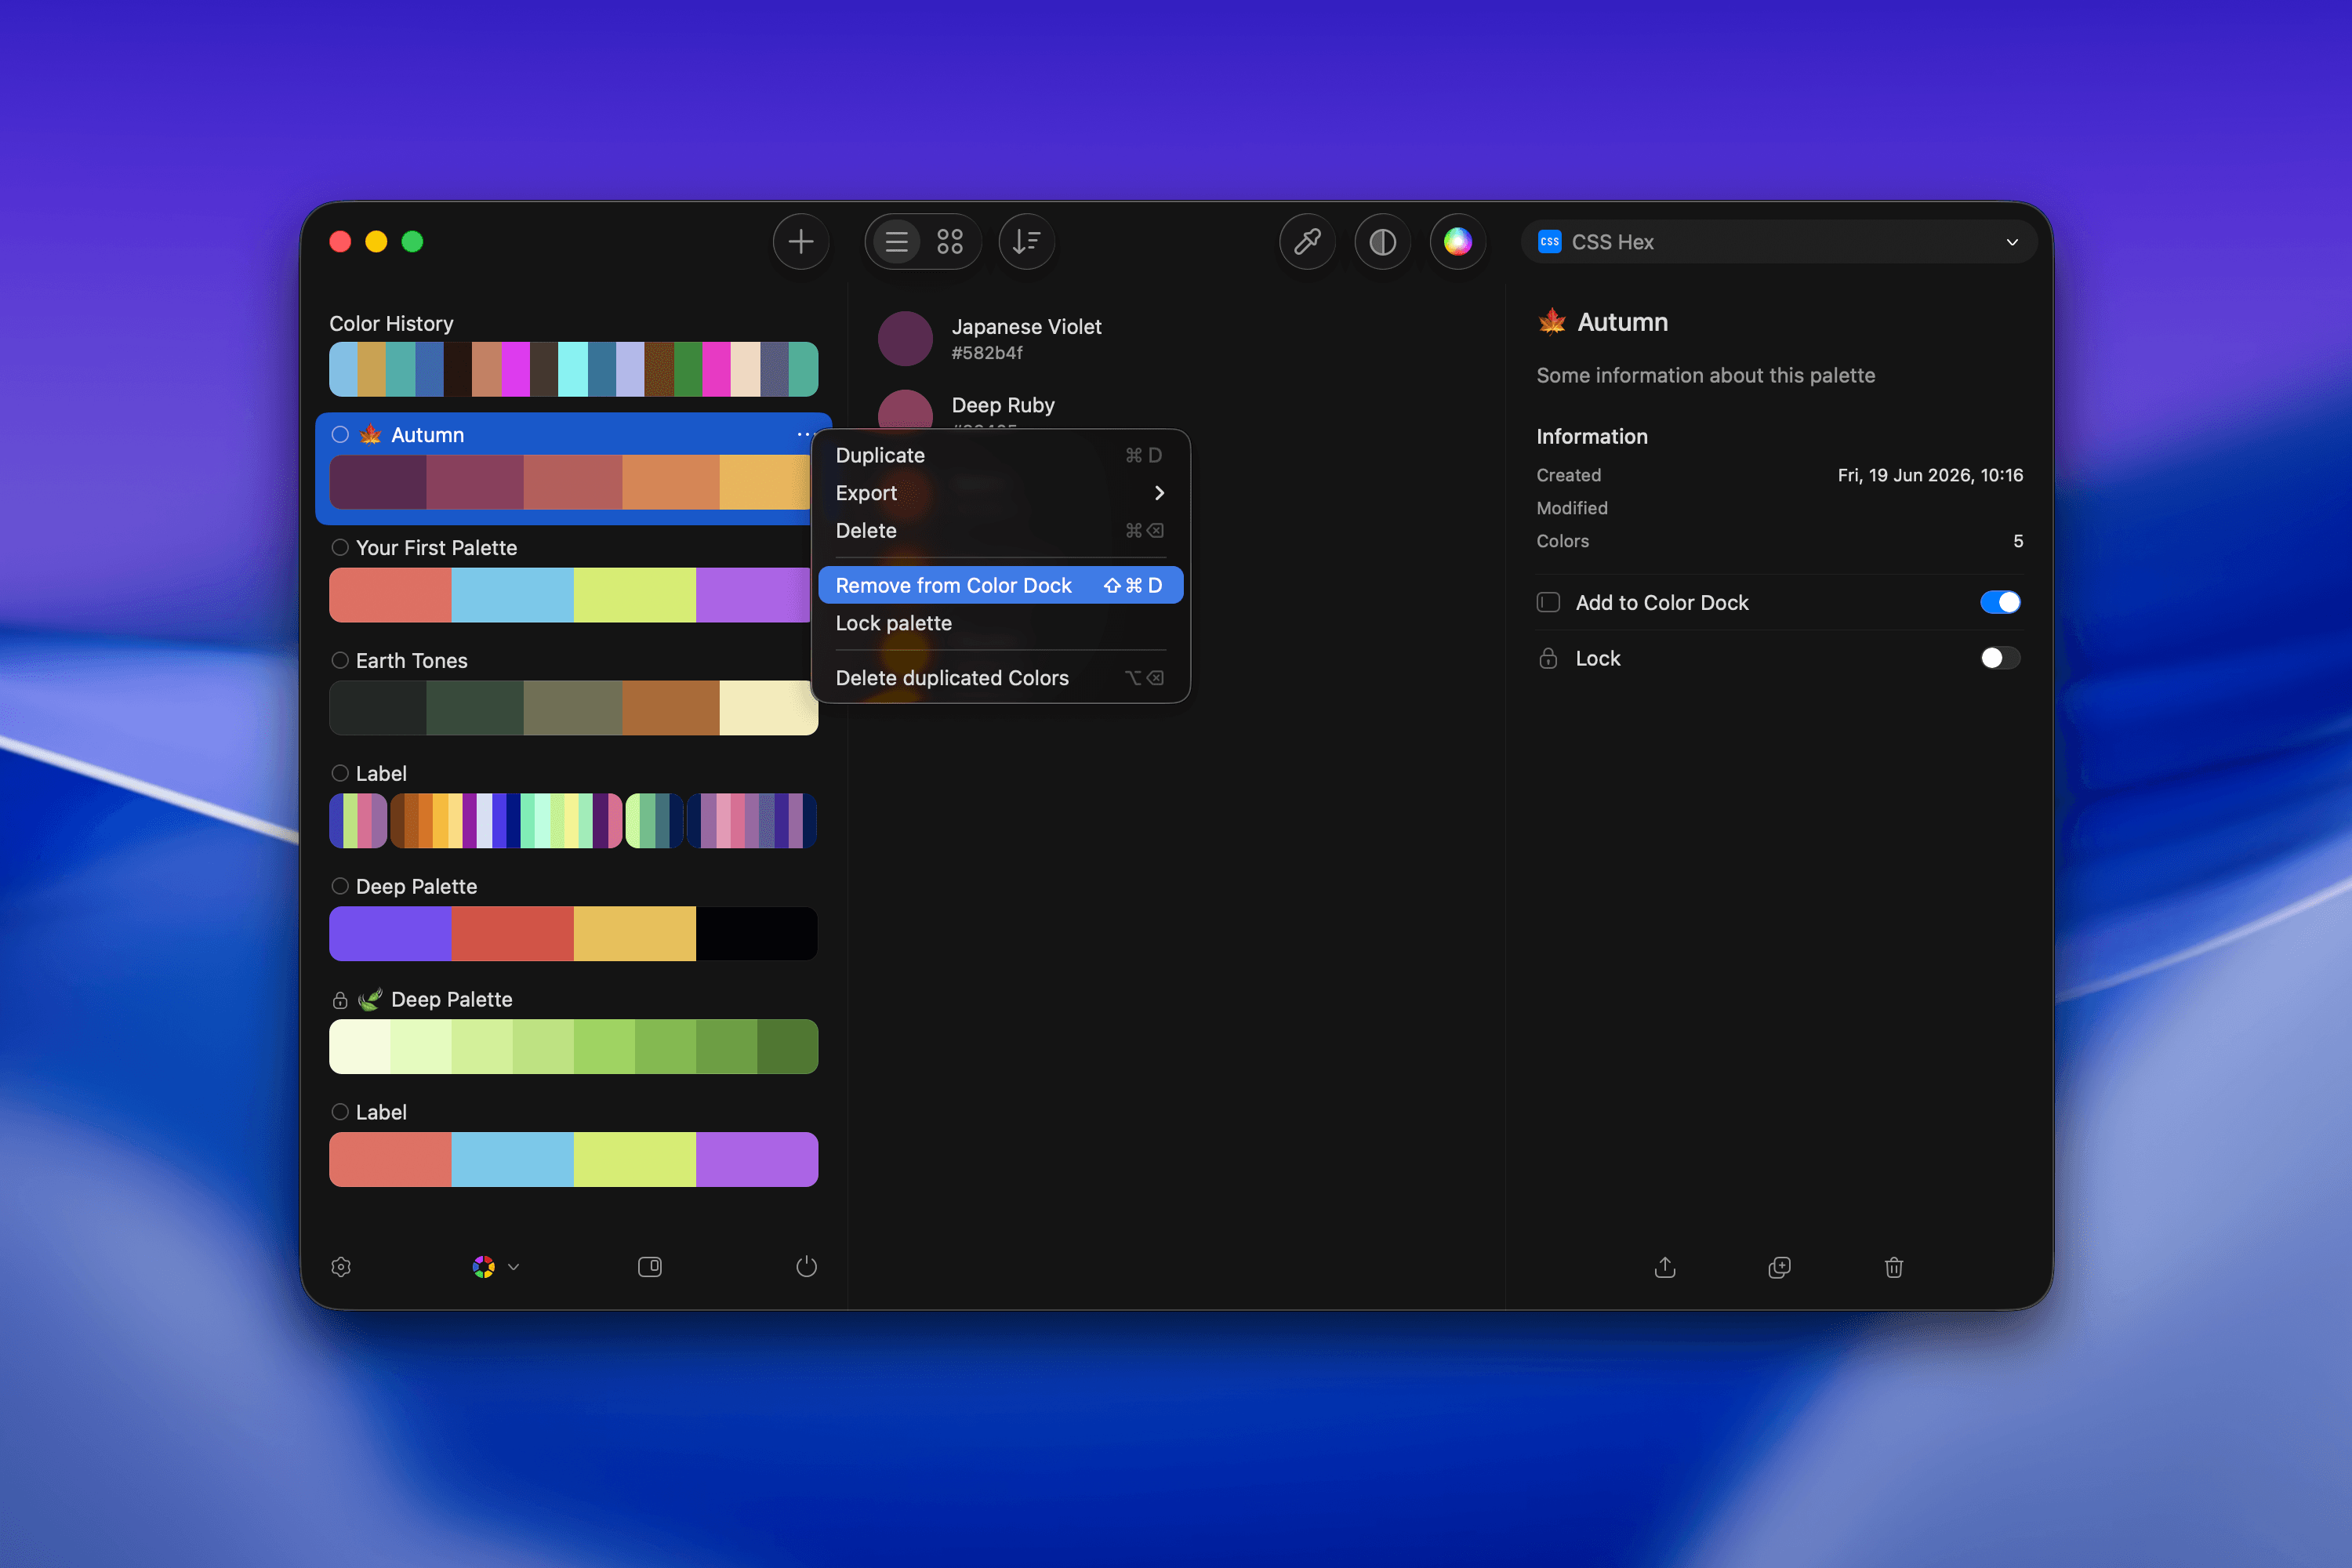
Task: Switch to grid view layout
Action: pos(949,241)
